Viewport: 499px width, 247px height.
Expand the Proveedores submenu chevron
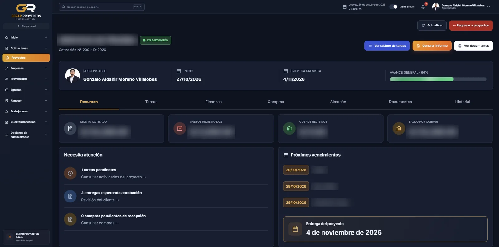click(46, 79)
